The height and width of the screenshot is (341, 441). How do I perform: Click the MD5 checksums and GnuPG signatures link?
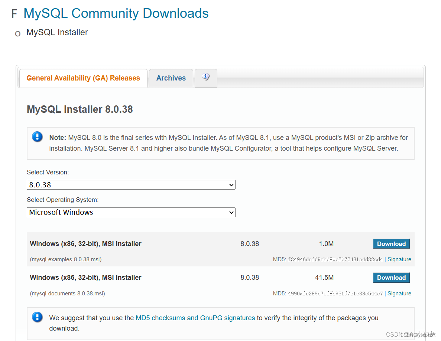click(x=195, y=318)
